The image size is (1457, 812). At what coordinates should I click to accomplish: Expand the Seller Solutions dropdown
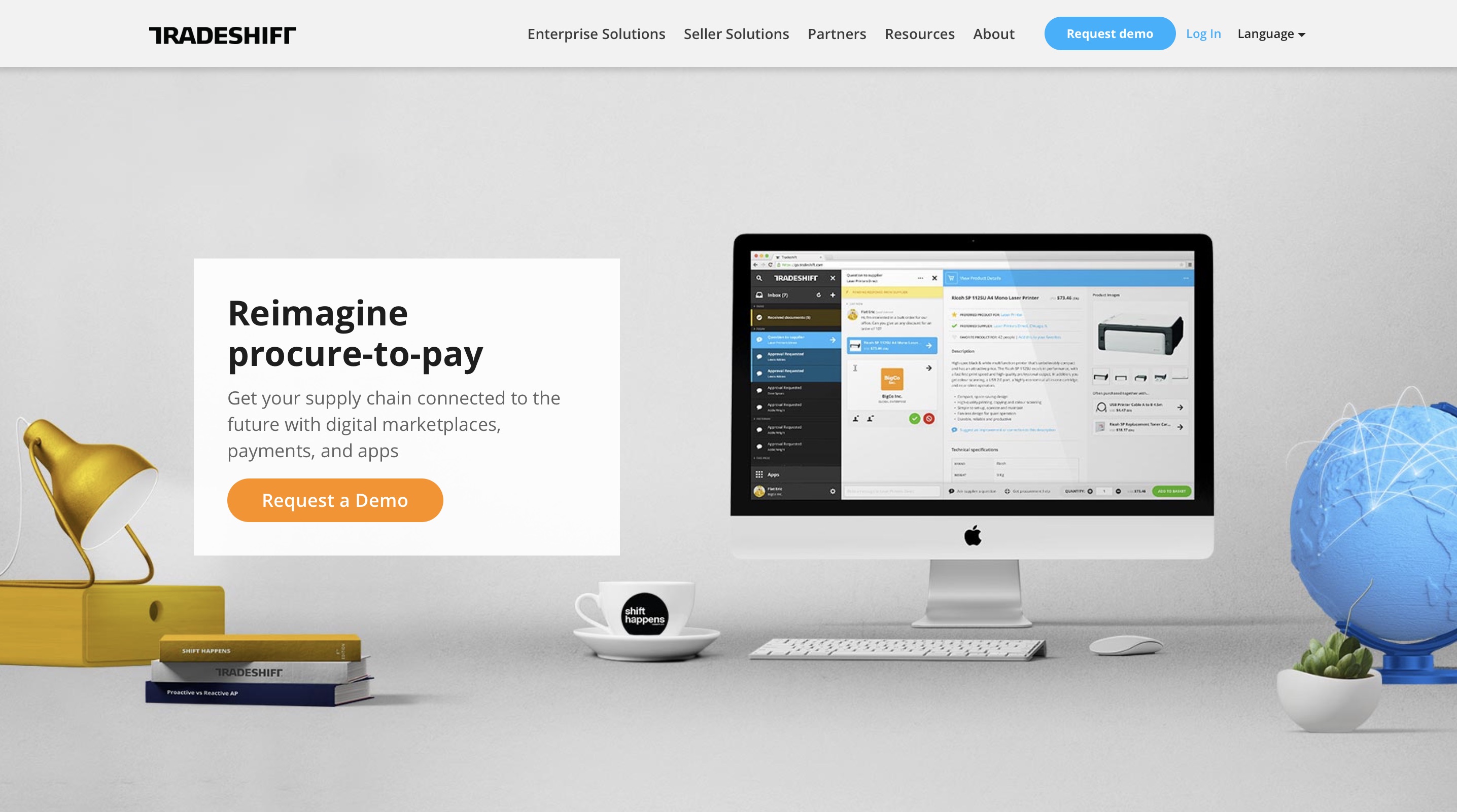tap(737, 33)
